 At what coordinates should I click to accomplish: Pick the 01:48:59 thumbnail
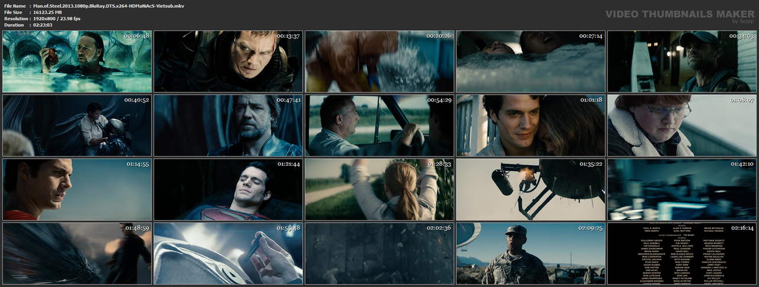[76, 253]
